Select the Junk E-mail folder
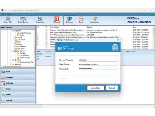The height and width of the screenshot is (116, 155). coord(21,40)
